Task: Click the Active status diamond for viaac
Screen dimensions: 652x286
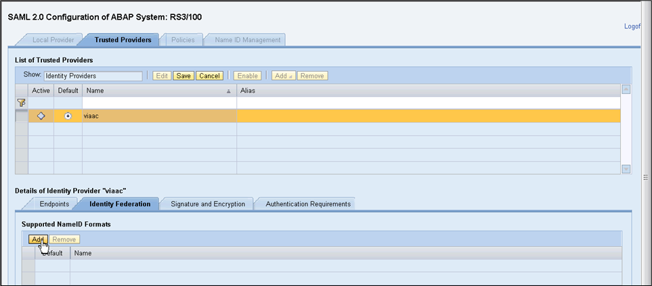Action: pos(41,116)
